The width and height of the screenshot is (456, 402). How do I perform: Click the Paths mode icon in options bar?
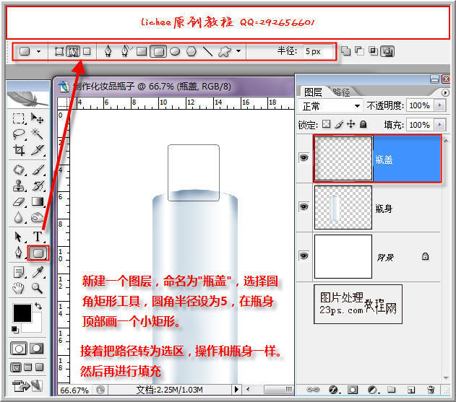click(73, 51)
